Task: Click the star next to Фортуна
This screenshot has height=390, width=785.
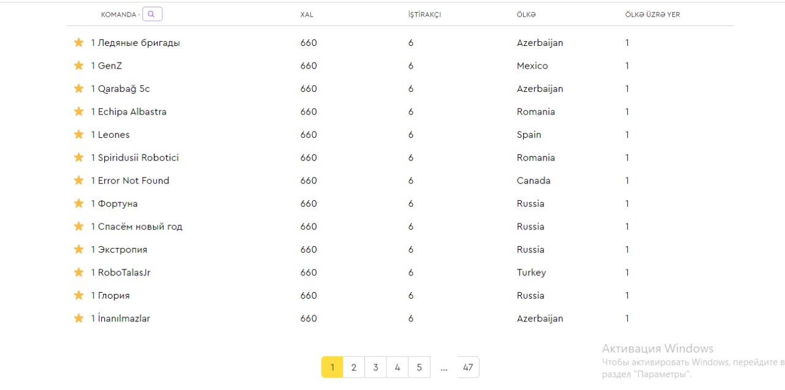Action: (x=78, y=203)
